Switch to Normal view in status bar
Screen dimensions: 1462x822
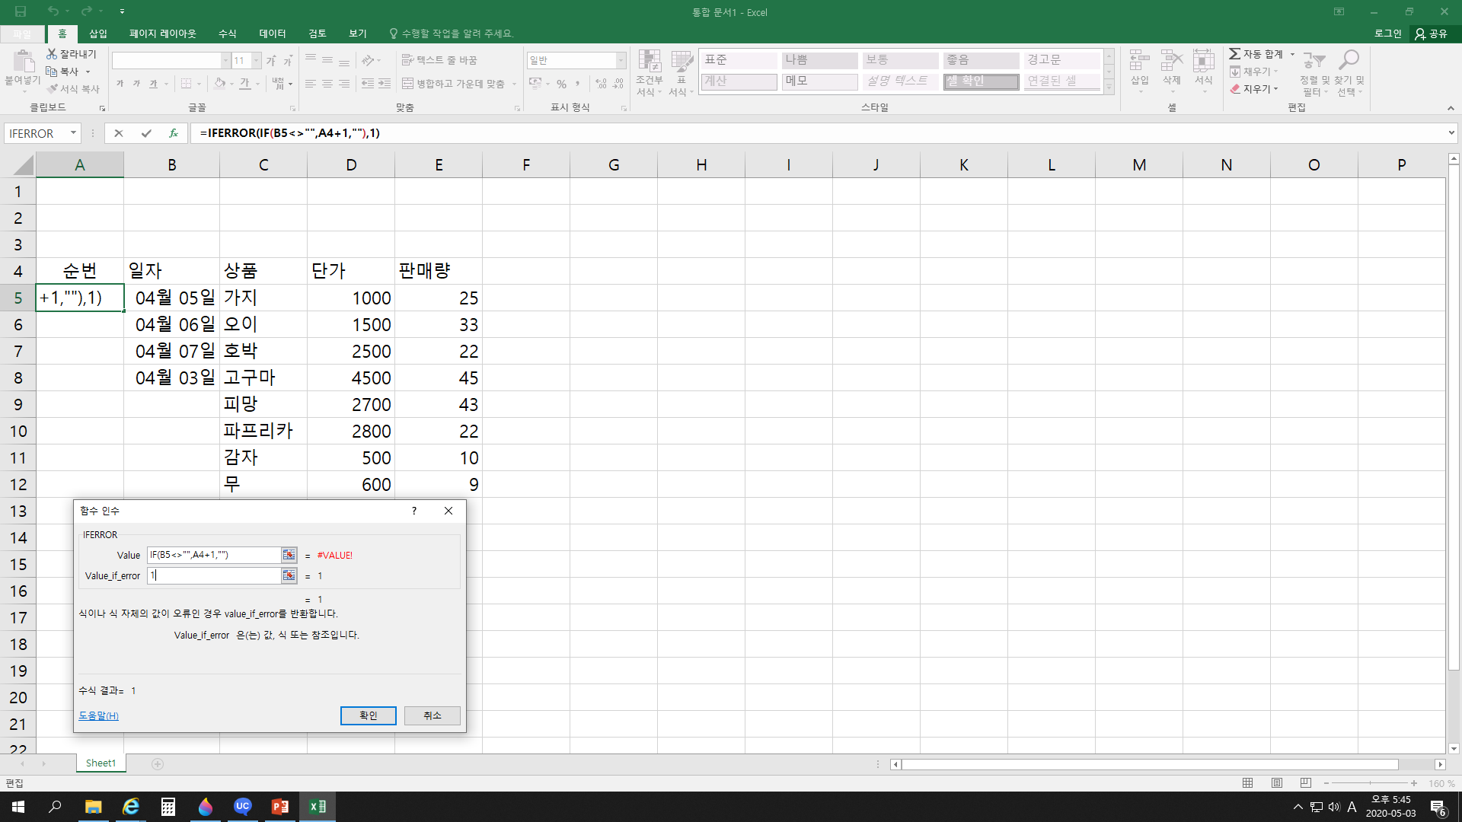click(x=1247, y=783)
